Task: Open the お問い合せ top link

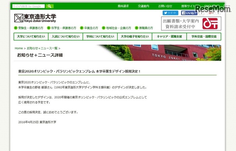Action: 165,6
